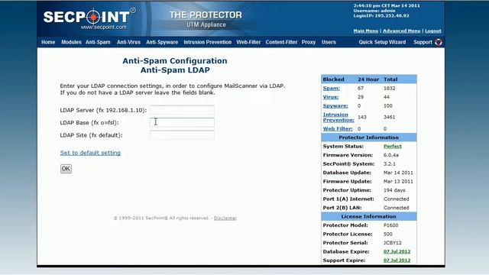Open the Users menu
The image size is (489, 275).
click(x=329, y=42)
